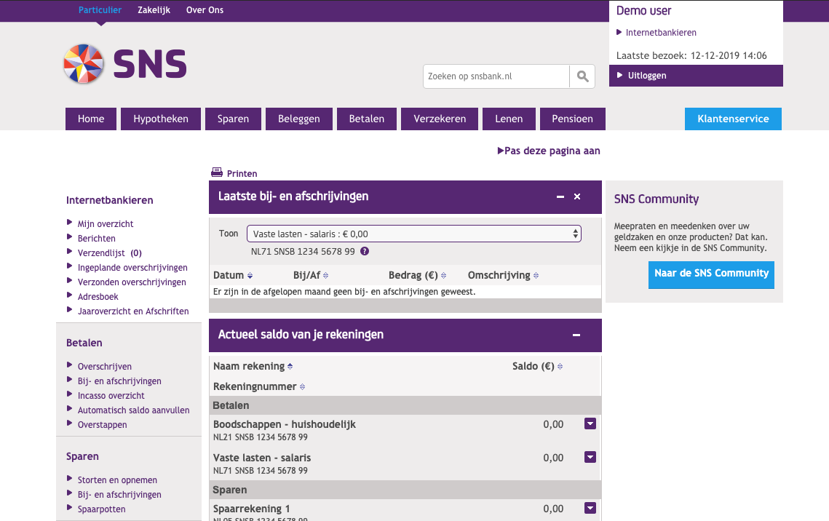Click the SNS Community heading
This screenshot has width=829, height=521.
click(x=656, y=199)
